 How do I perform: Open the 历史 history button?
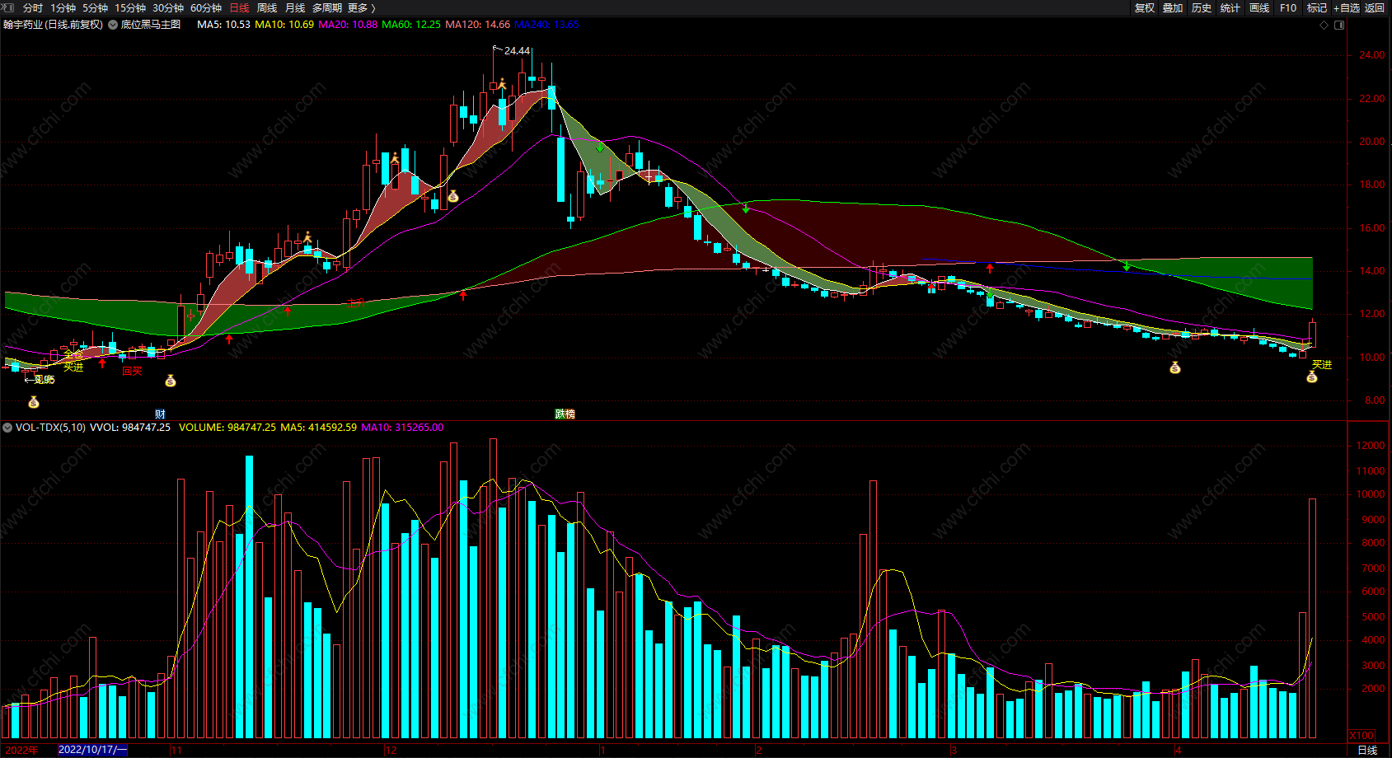1202,7
